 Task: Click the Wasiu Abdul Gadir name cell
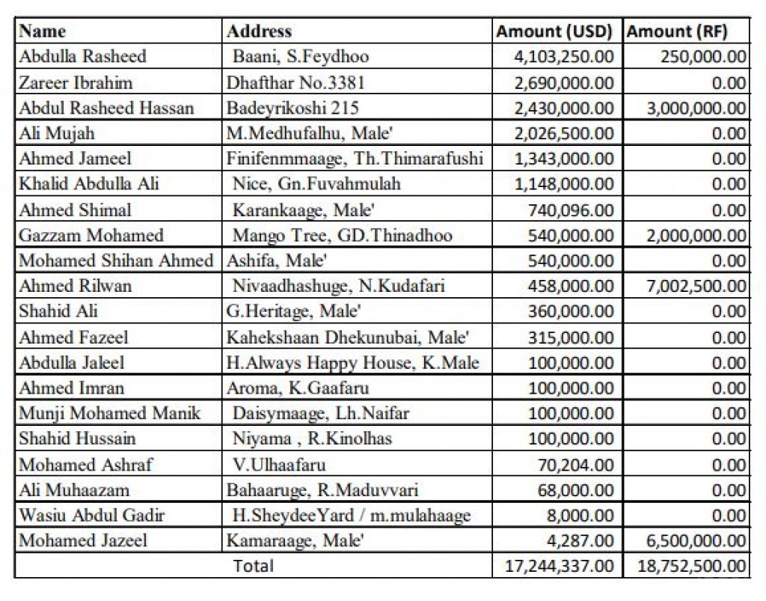[119, 514]
